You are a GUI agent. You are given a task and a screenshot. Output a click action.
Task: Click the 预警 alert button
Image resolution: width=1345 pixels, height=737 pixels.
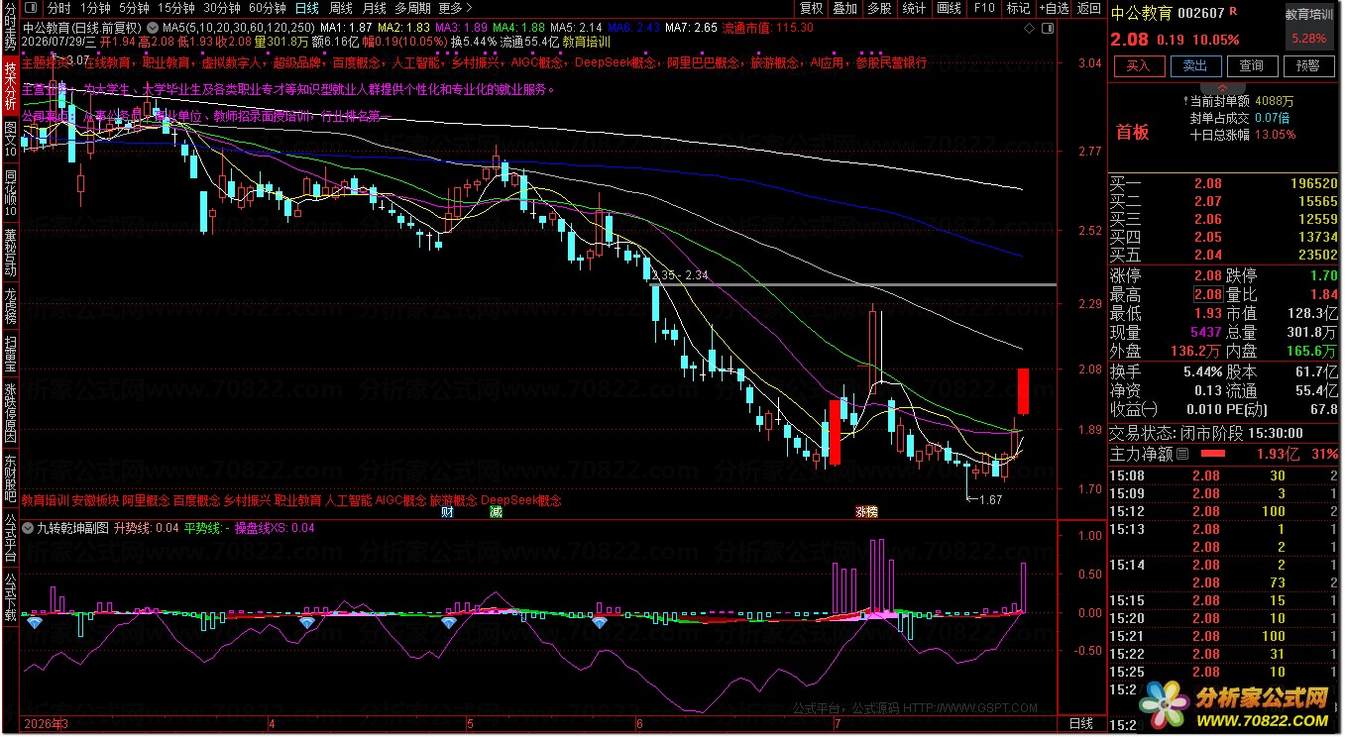(1308, 66)
